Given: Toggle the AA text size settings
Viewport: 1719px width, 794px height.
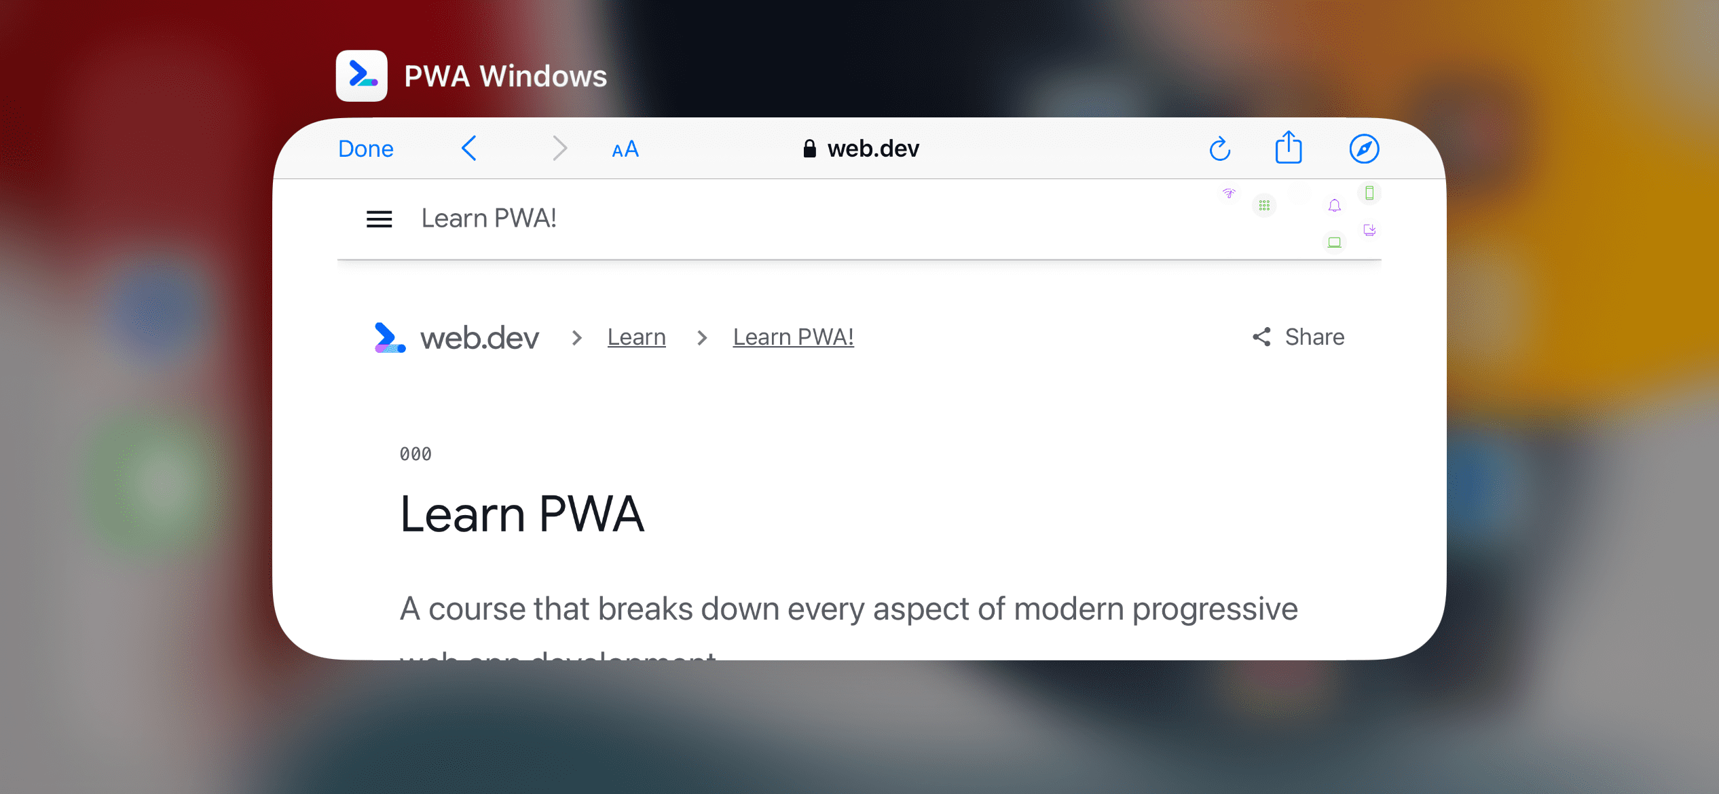Looking at the screenshot, I should [625, 148].
